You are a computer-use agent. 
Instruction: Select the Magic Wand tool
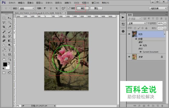10,23
